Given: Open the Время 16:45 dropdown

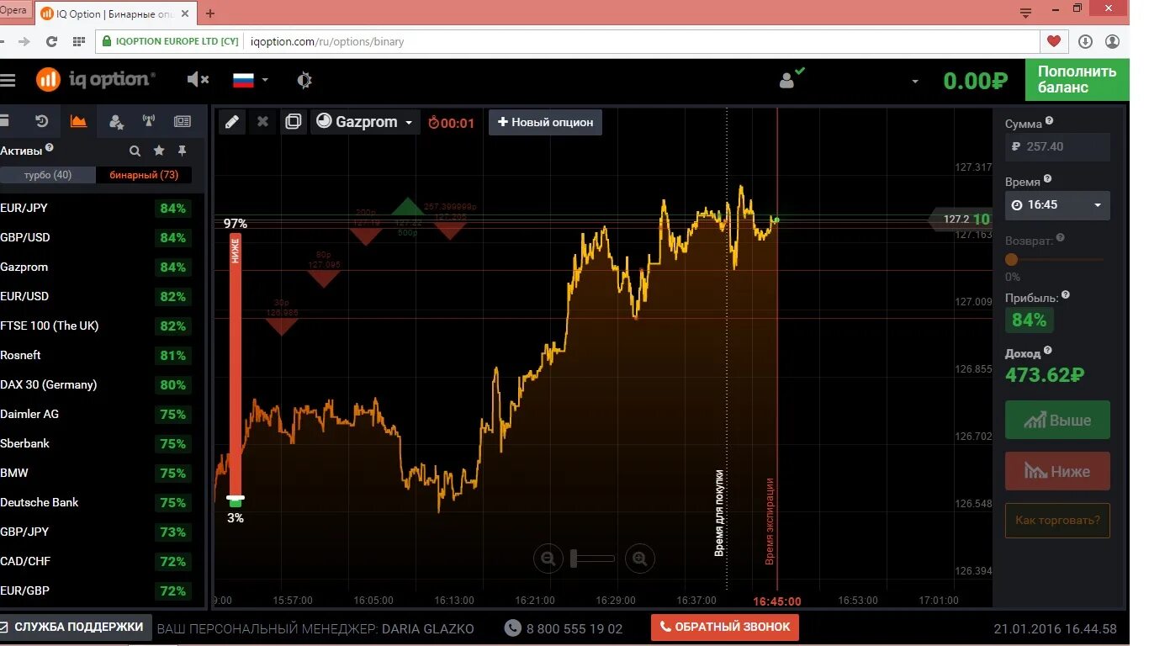Looking at the screenshot, I should pyautogui.click(x=1057, y=205).
